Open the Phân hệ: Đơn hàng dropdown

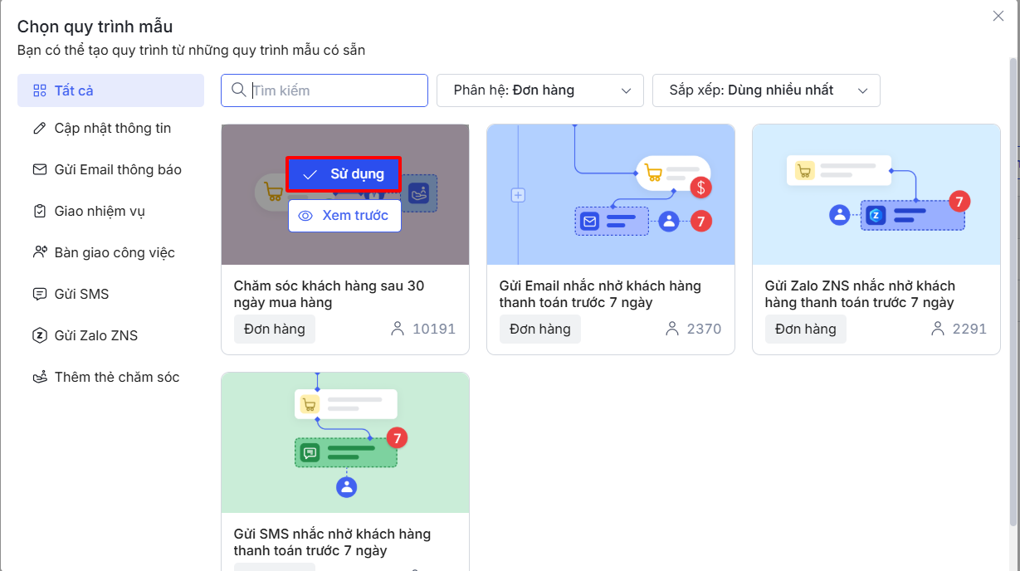click(x=539, y=90)
